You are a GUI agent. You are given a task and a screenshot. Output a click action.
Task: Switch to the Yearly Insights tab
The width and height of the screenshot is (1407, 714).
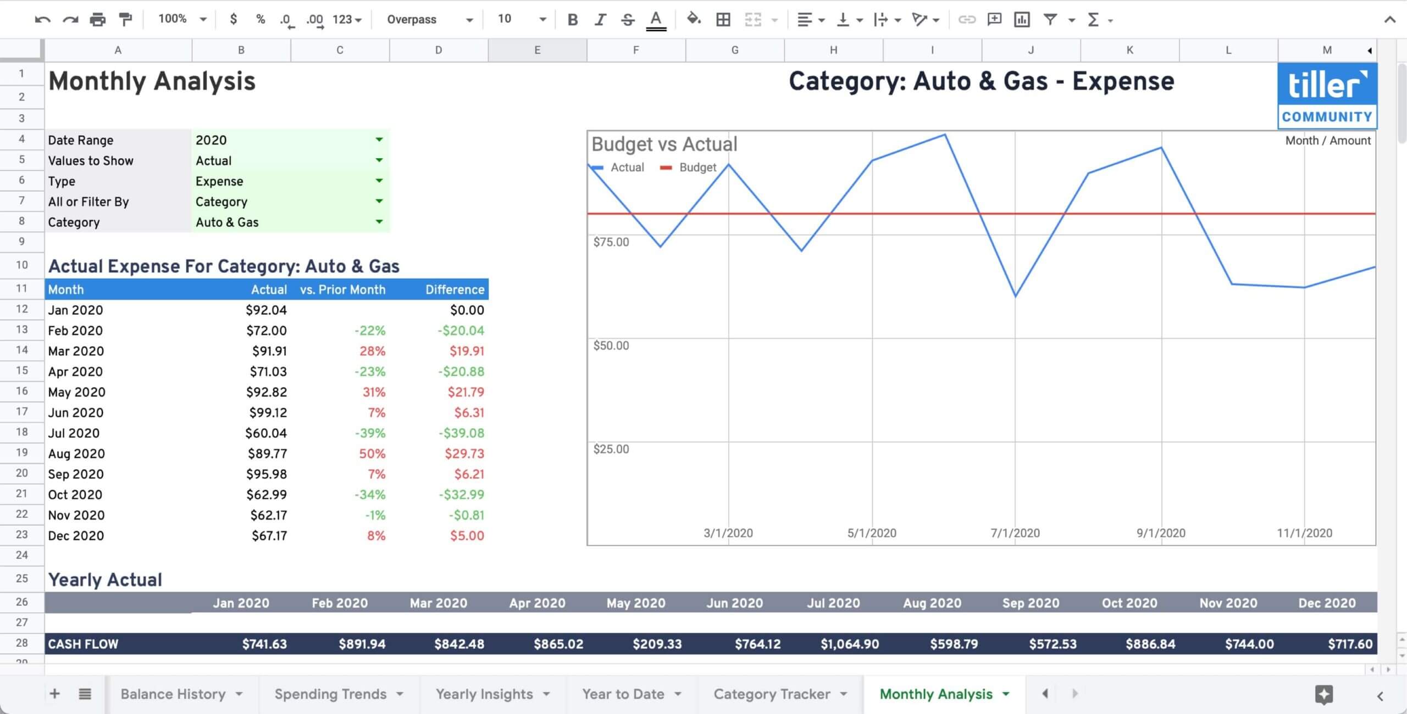[x=493, y=694]
